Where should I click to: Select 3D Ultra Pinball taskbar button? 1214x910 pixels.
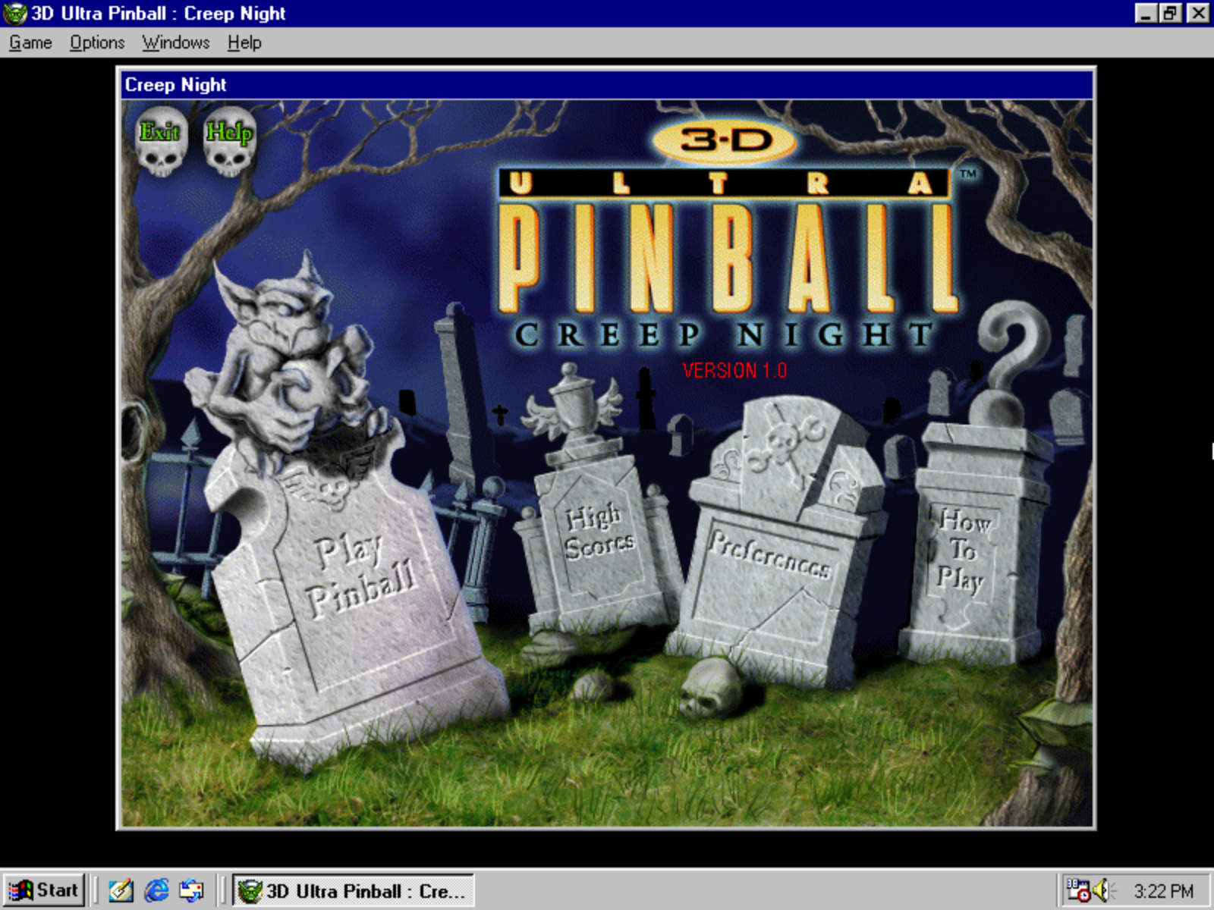click(353, 890)
